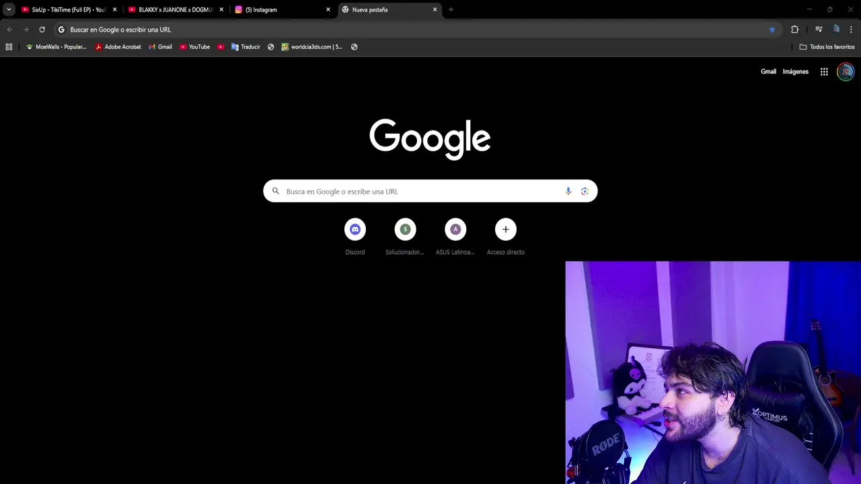Switch to the BLAKKY x JUANONE tab
Viewport: 861px width, 484px height.
176,9
